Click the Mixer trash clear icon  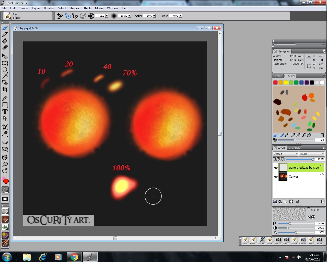pos(322,135)
